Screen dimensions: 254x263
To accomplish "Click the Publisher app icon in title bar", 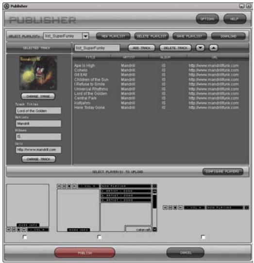I will (6, 6).
